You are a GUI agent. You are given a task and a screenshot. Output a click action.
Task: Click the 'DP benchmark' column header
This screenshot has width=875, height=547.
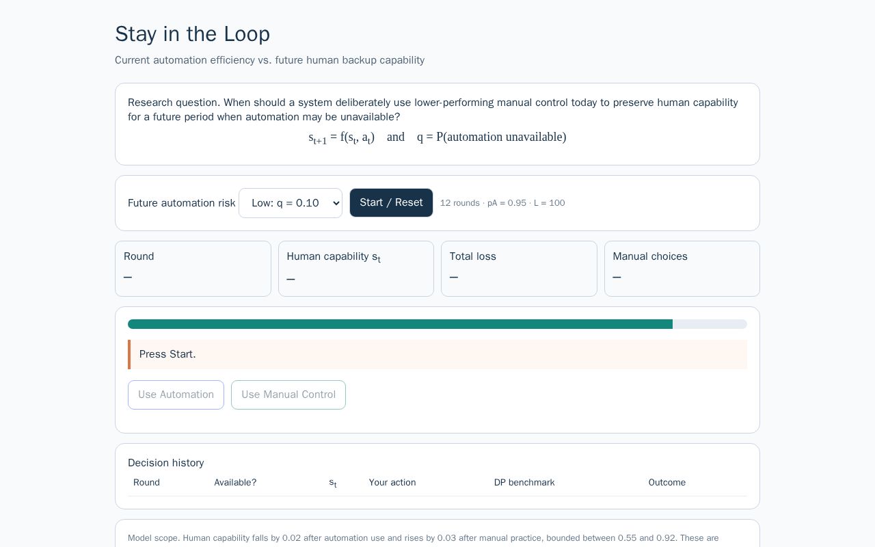coord(524,483)
